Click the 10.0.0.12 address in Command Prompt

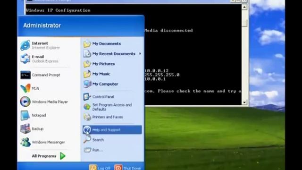(157, 71)
